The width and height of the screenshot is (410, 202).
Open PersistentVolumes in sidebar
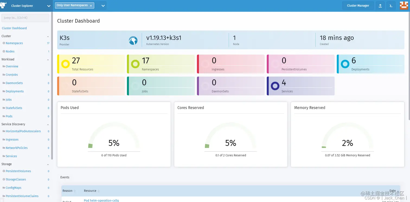(x=18, y=171)
